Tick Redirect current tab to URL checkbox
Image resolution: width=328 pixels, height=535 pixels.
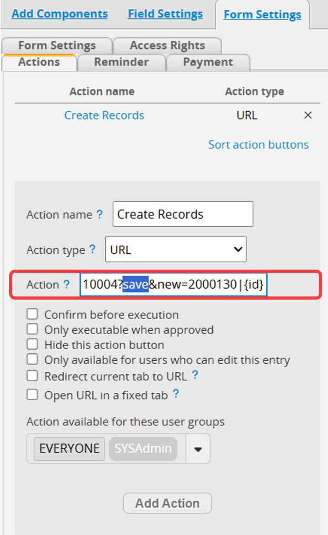33,375
